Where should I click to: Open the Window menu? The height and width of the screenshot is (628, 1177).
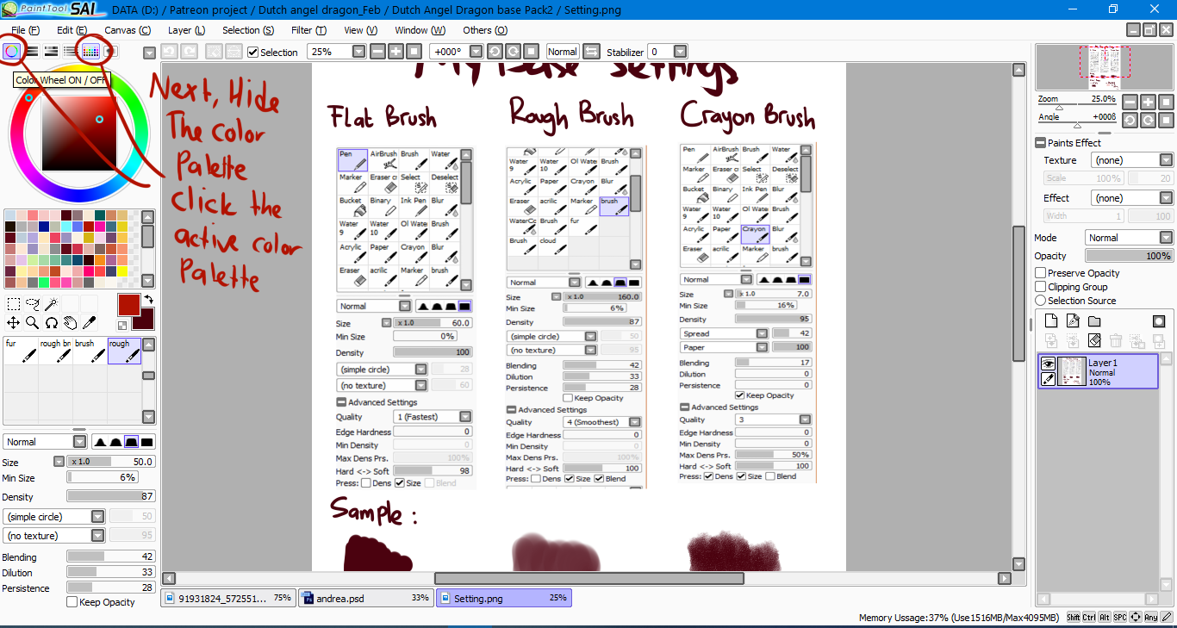point(420,30)
